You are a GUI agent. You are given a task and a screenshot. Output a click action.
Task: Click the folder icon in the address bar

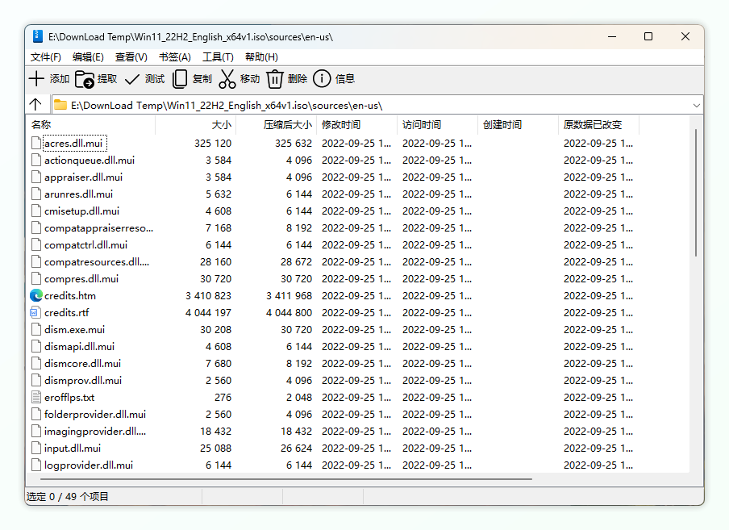60,104
